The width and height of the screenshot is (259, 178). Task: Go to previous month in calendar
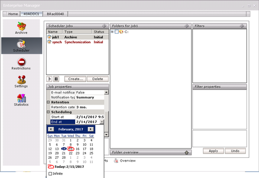click(51, 129)
